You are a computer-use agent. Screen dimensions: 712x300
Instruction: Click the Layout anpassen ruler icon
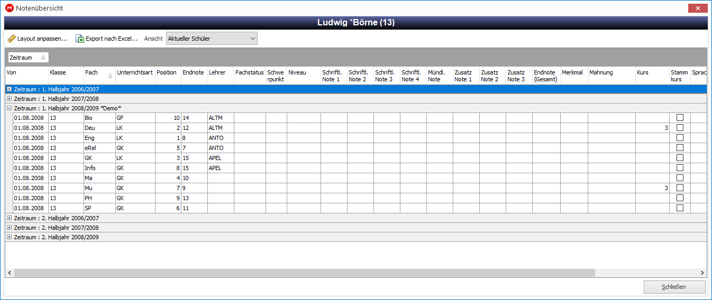pyautogui.click(x=12, y=39)
